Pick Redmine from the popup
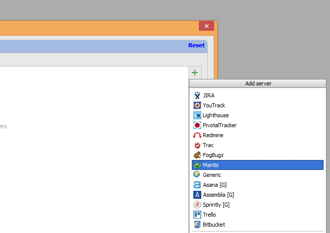Viewport: 330px width, 233px height. (257, 135)
